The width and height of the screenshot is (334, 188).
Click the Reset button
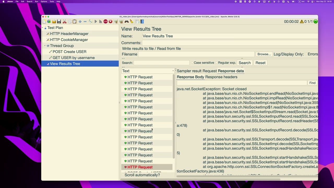(x=260, y=63)
